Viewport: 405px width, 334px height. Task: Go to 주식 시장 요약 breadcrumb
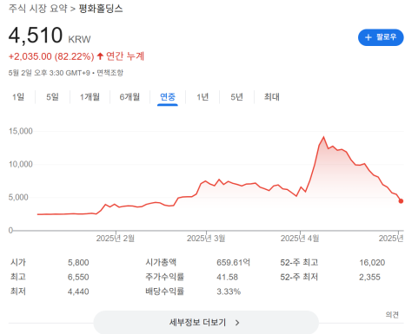38,9
